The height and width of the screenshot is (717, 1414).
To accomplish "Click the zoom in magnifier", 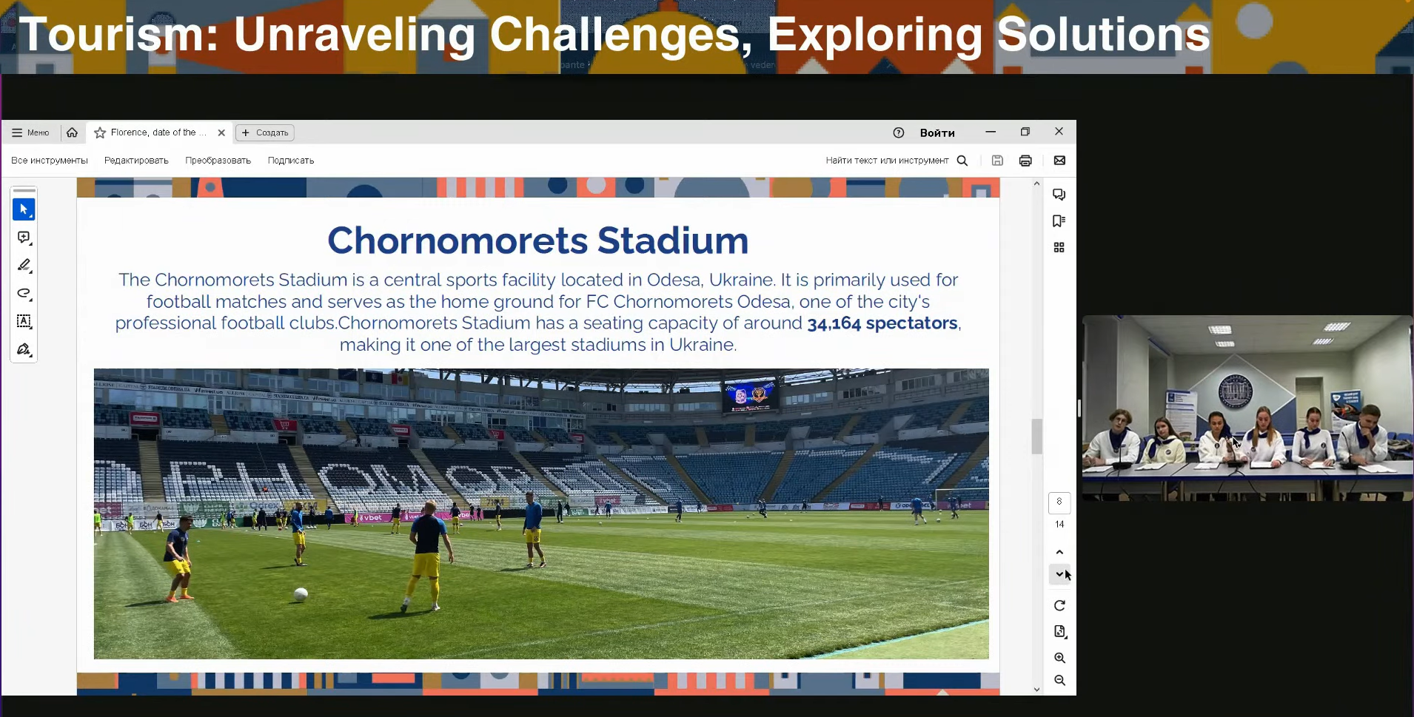I will 1059,658.
